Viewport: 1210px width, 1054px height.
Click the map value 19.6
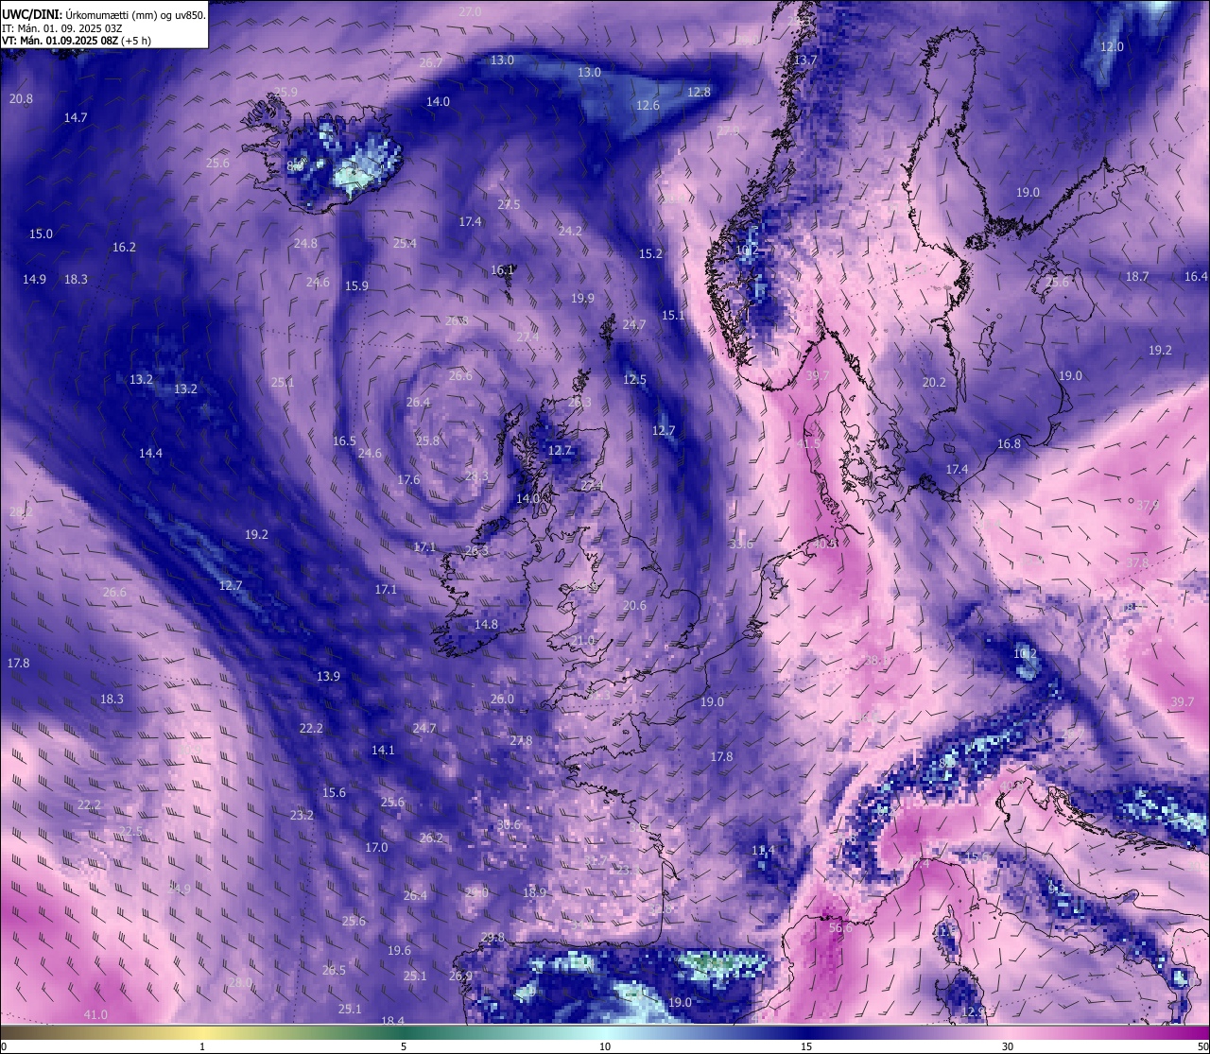[399, 950]
